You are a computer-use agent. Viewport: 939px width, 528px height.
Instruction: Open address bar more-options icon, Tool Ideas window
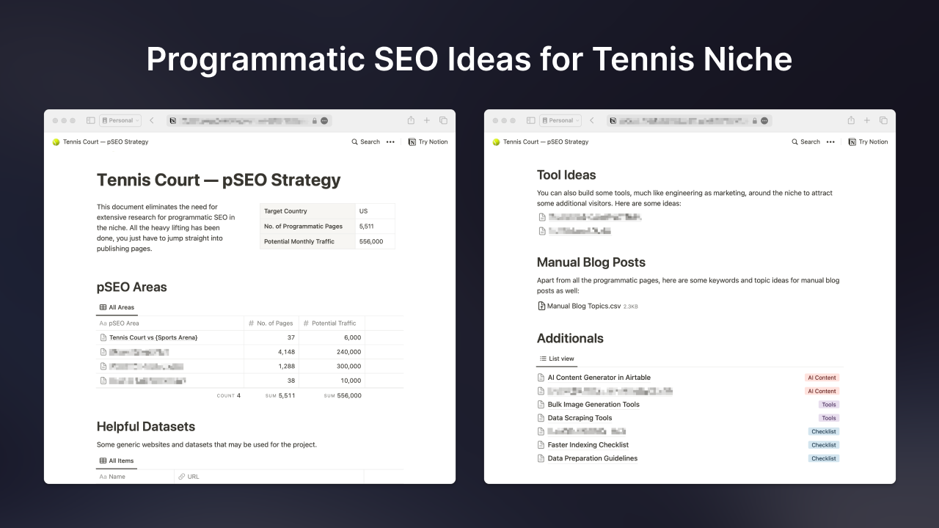coord(764,120)
